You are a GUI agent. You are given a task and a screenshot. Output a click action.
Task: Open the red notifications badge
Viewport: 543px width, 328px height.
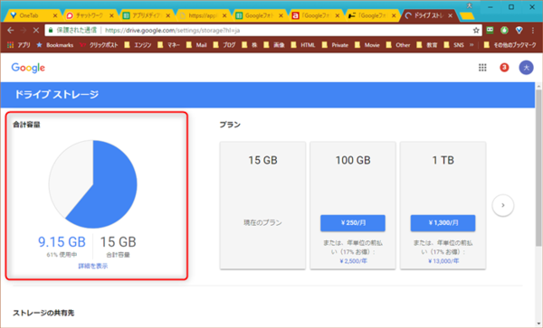[x=504, y=68]
